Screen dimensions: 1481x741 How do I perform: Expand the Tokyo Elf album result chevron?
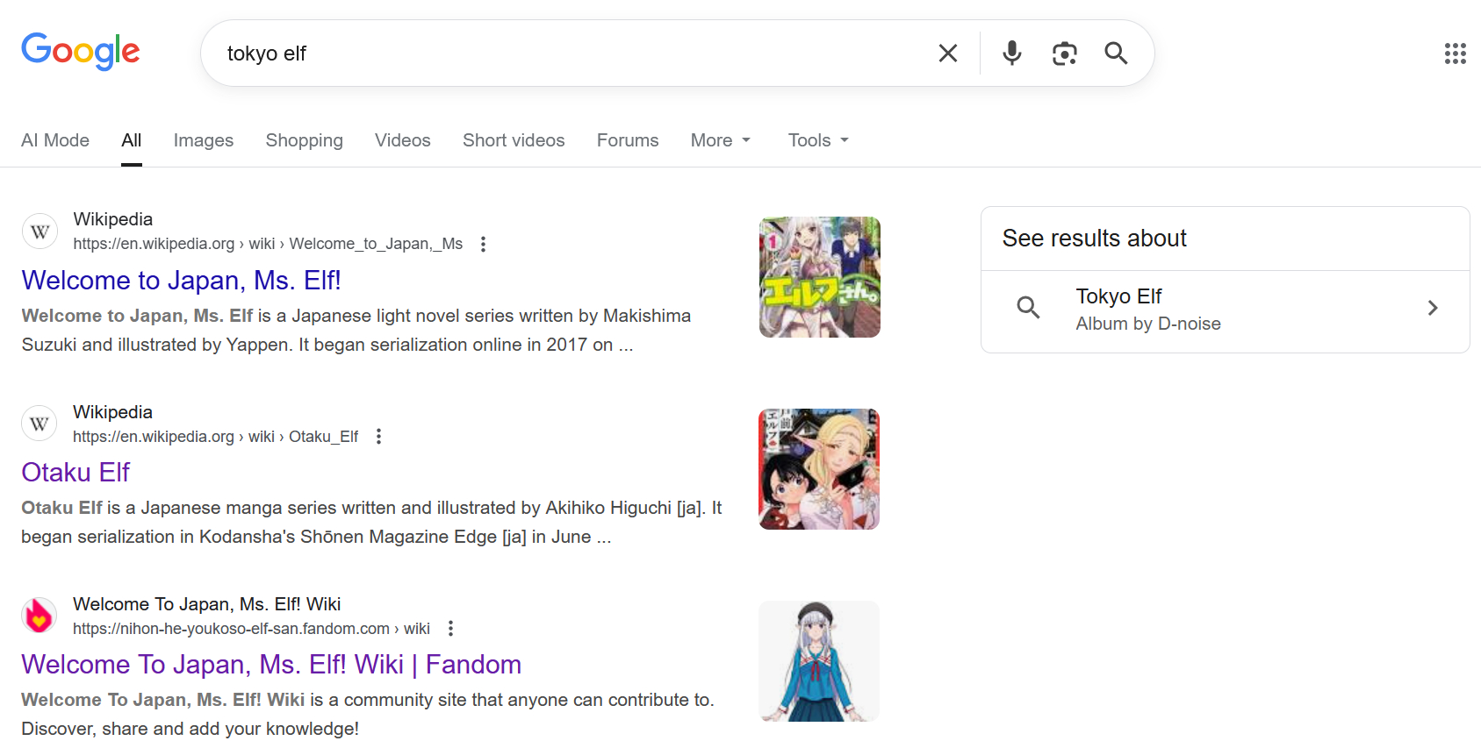[x=1433, y=308]
